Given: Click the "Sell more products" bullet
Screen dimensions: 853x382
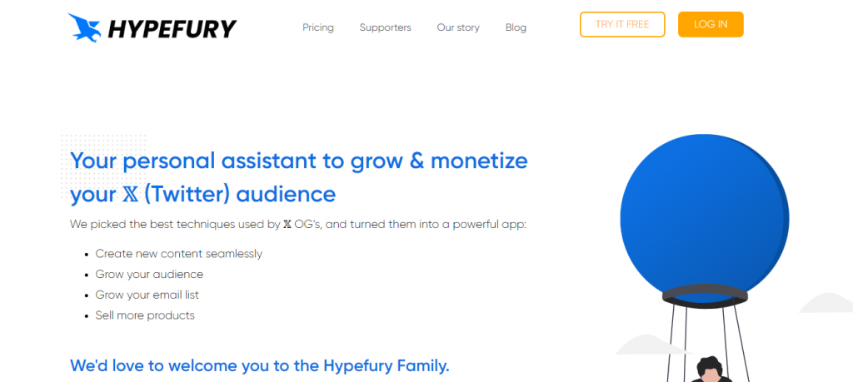Looking at the screenshot, I should pyautogui.click(x=145, y=315).
